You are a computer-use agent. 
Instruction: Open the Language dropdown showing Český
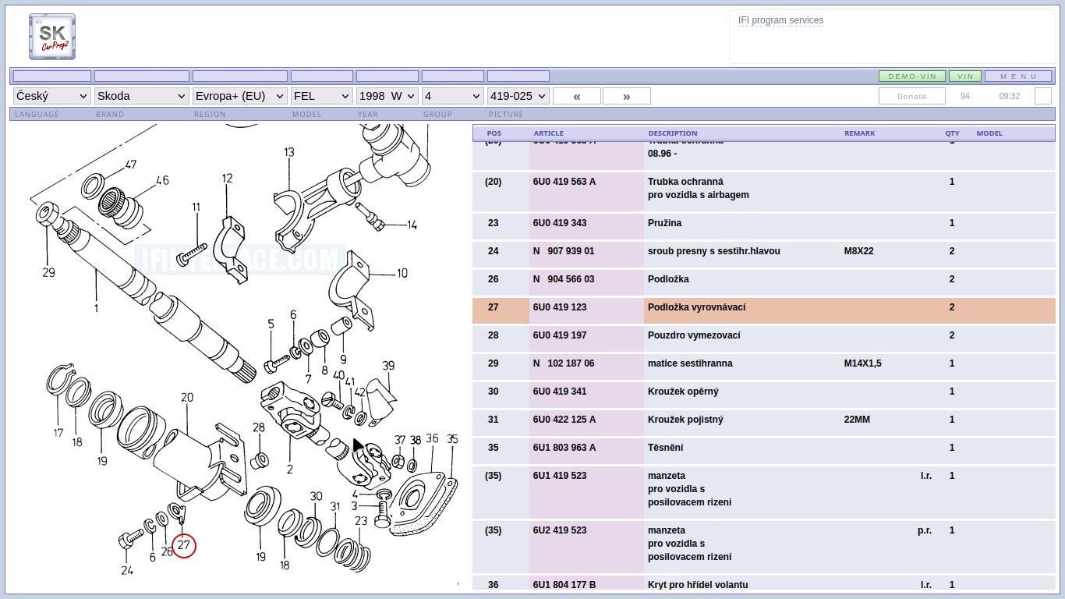51,96
